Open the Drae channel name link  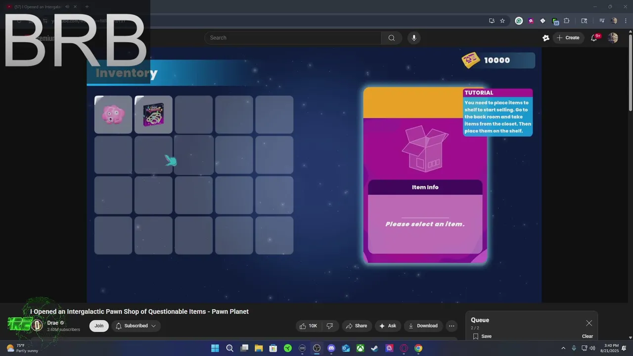pyautogui.click(x=52, y=323)
